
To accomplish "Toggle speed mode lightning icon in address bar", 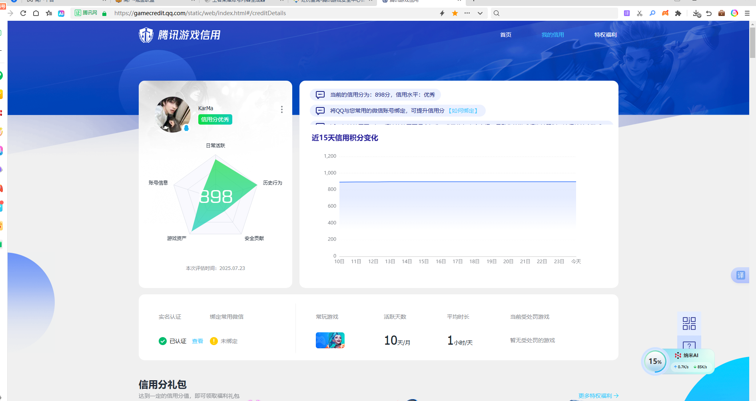I will (x=442, y=13).
